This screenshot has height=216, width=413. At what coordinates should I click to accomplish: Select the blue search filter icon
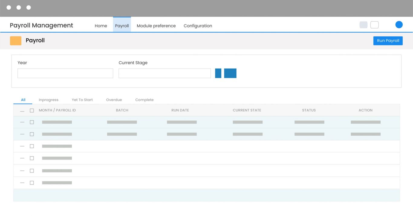(x=218, y=73)
